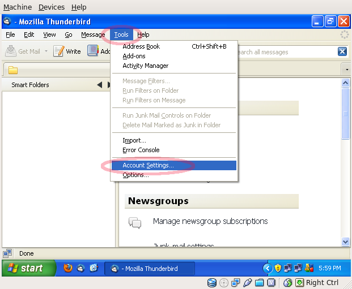This screenshot has width=352, height=289.
Task: Click the online status icon in status bar
Action: 7,253
